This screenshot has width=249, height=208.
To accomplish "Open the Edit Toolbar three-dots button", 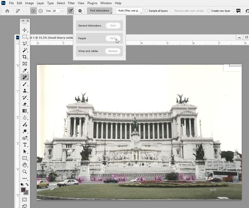I will point(25,178).
